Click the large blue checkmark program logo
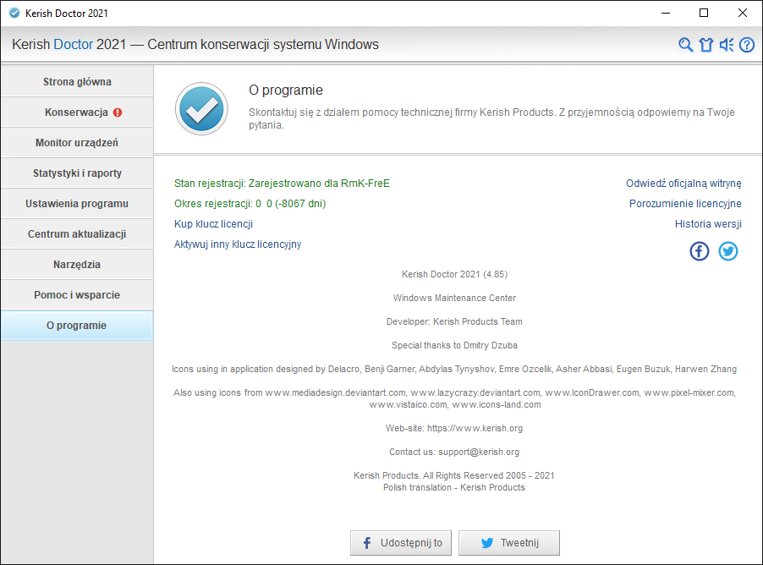763x565 pixels. pos(201,108)
